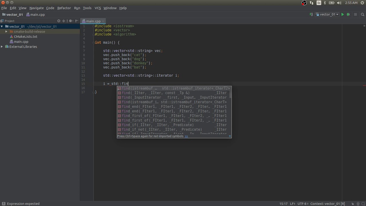Start debugging using the bug icon
Image resolution: width=366 pixels, height=206 pixels.
tap(348, 14)
